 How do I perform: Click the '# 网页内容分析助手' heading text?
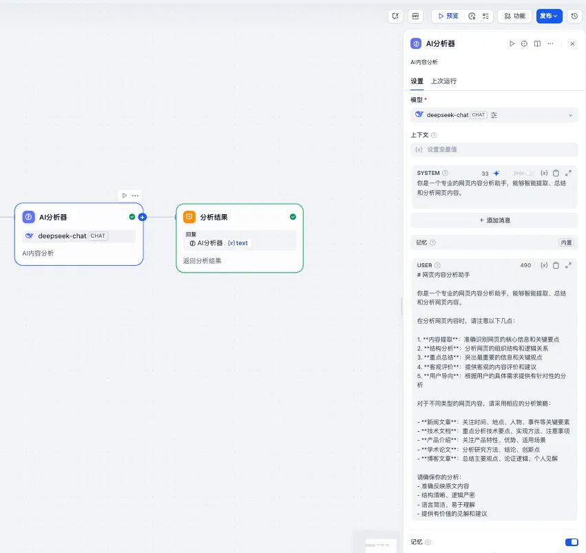point(443,275)
